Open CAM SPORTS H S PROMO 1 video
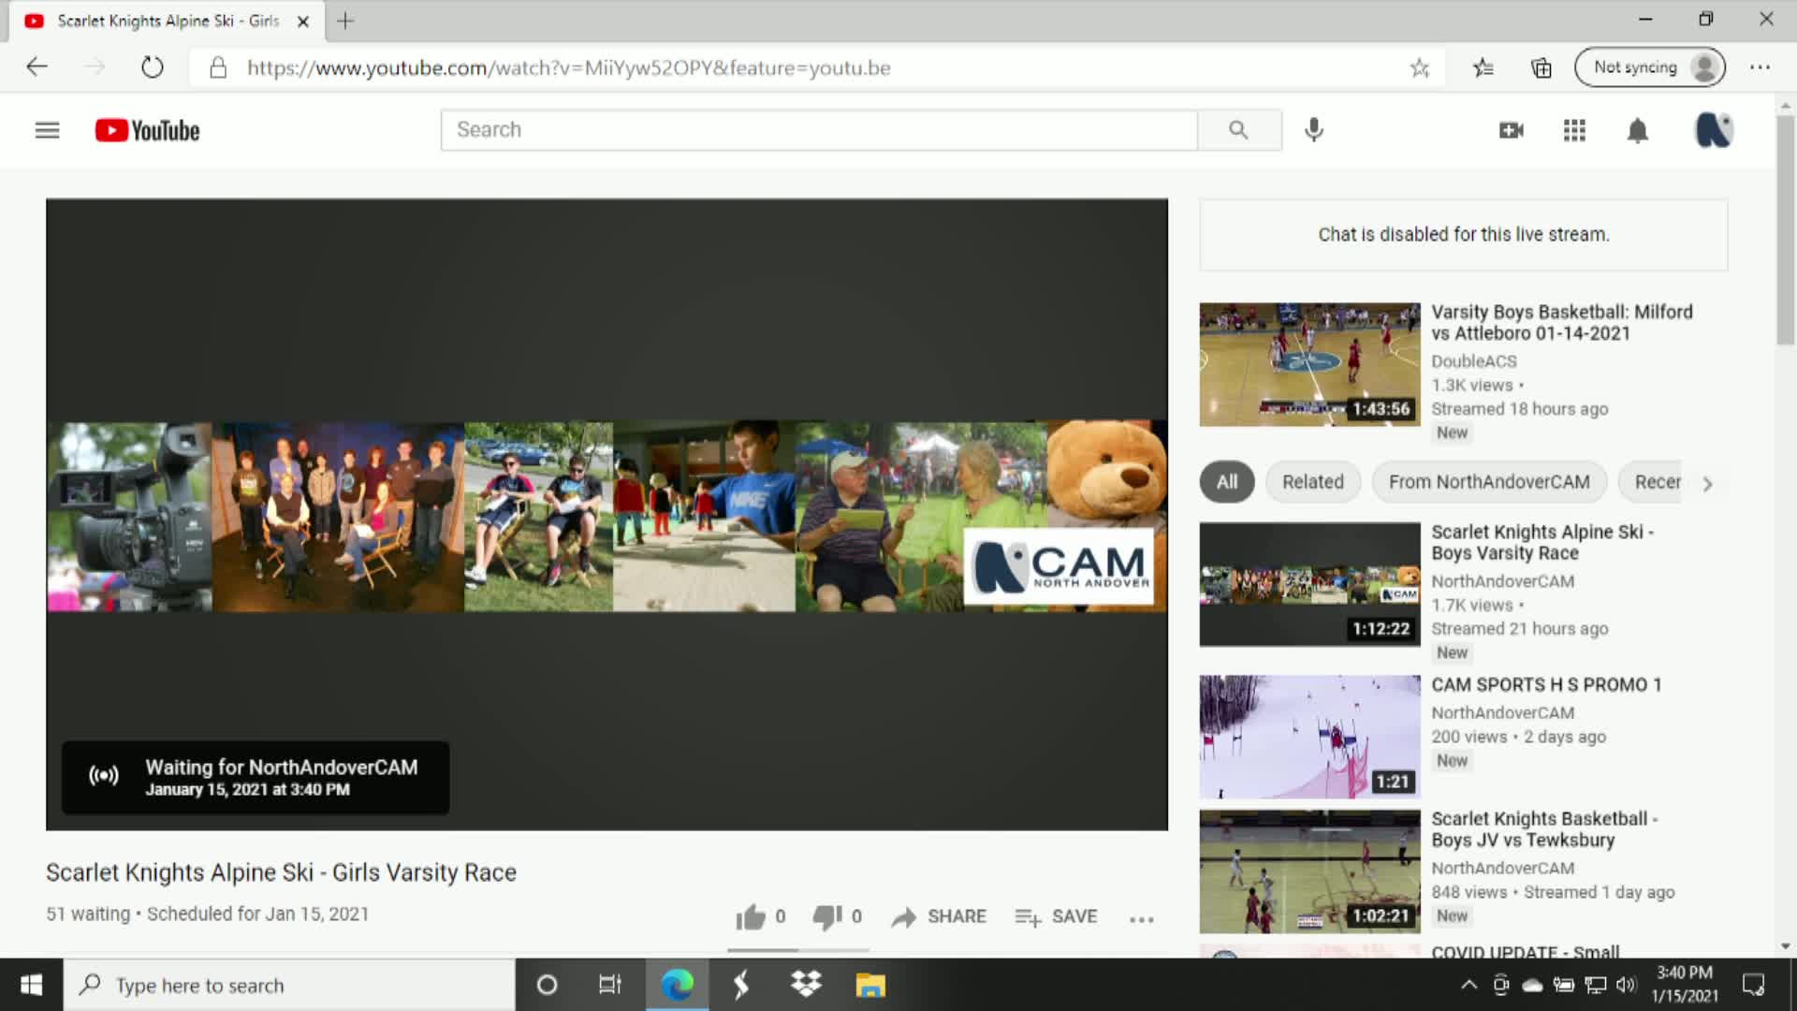This screenshot has width=1797, height=1011. coord(1545,685)
